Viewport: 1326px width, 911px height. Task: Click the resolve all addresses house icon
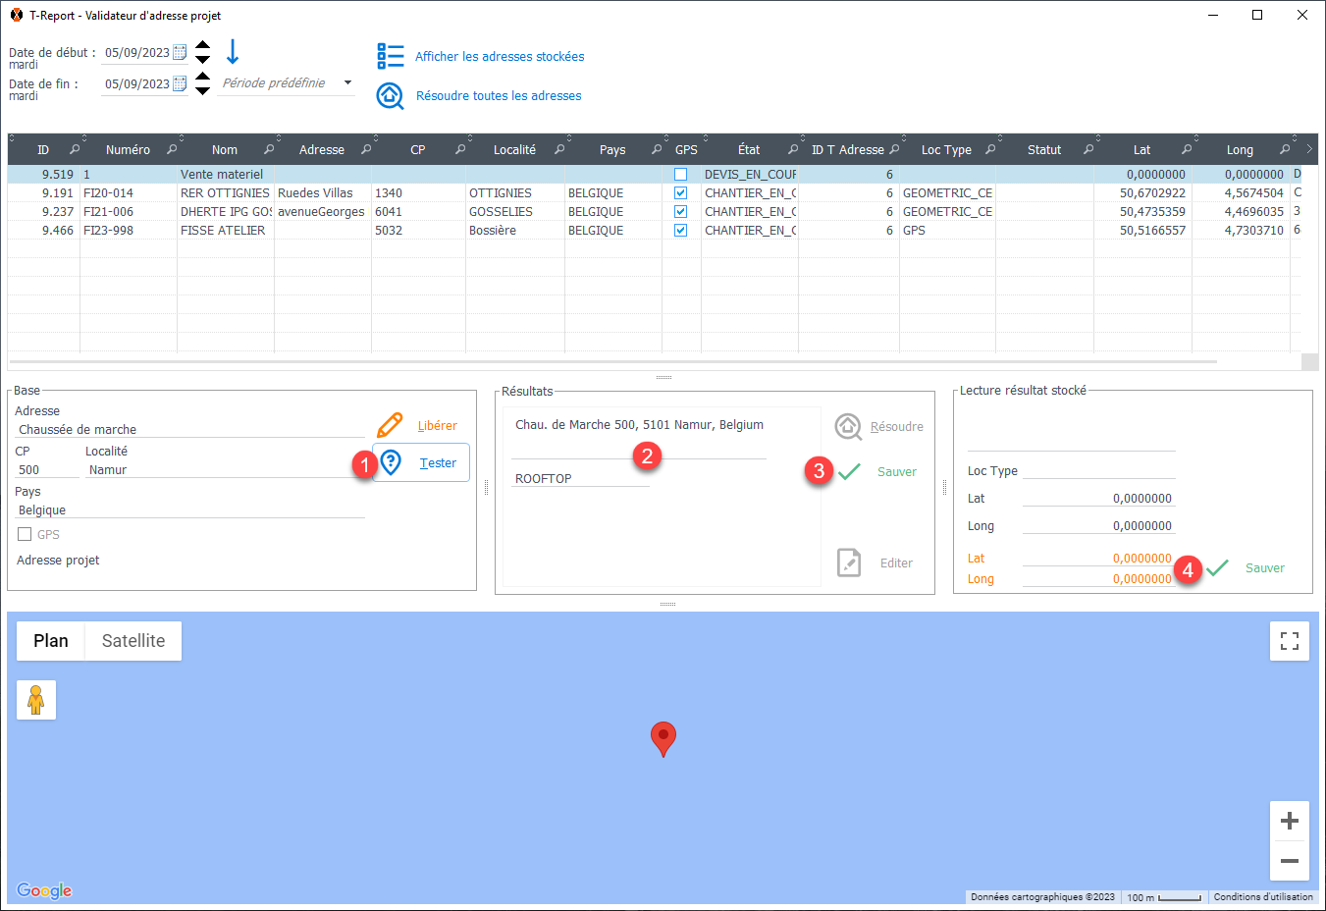[390, 95]
